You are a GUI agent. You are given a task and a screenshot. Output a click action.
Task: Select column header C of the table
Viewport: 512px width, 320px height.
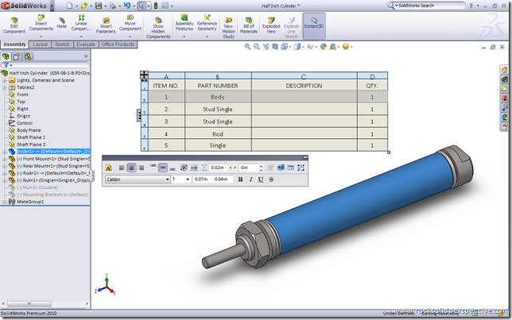[304, 76]
